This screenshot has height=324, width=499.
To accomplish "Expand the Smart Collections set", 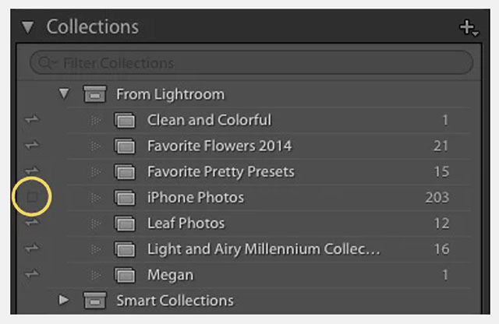I will click(64, 300).
